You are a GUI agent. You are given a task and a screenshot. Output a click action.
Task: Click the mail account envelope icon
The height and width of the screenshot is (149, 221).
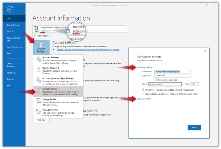click(x=36, y=29)
